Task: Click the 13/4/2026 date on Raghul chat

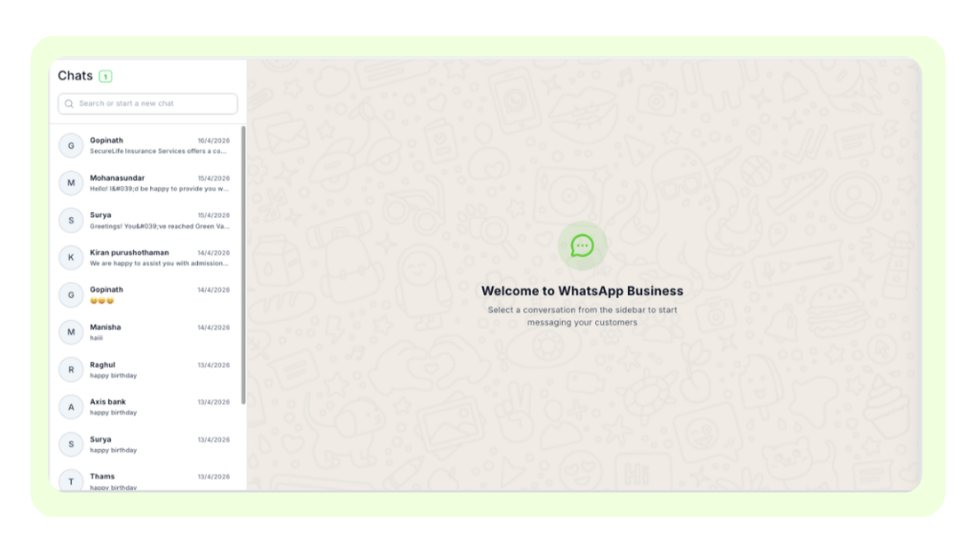Action: click(213, 365)
